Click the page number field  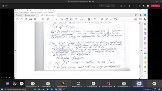[x=53, y=19]
